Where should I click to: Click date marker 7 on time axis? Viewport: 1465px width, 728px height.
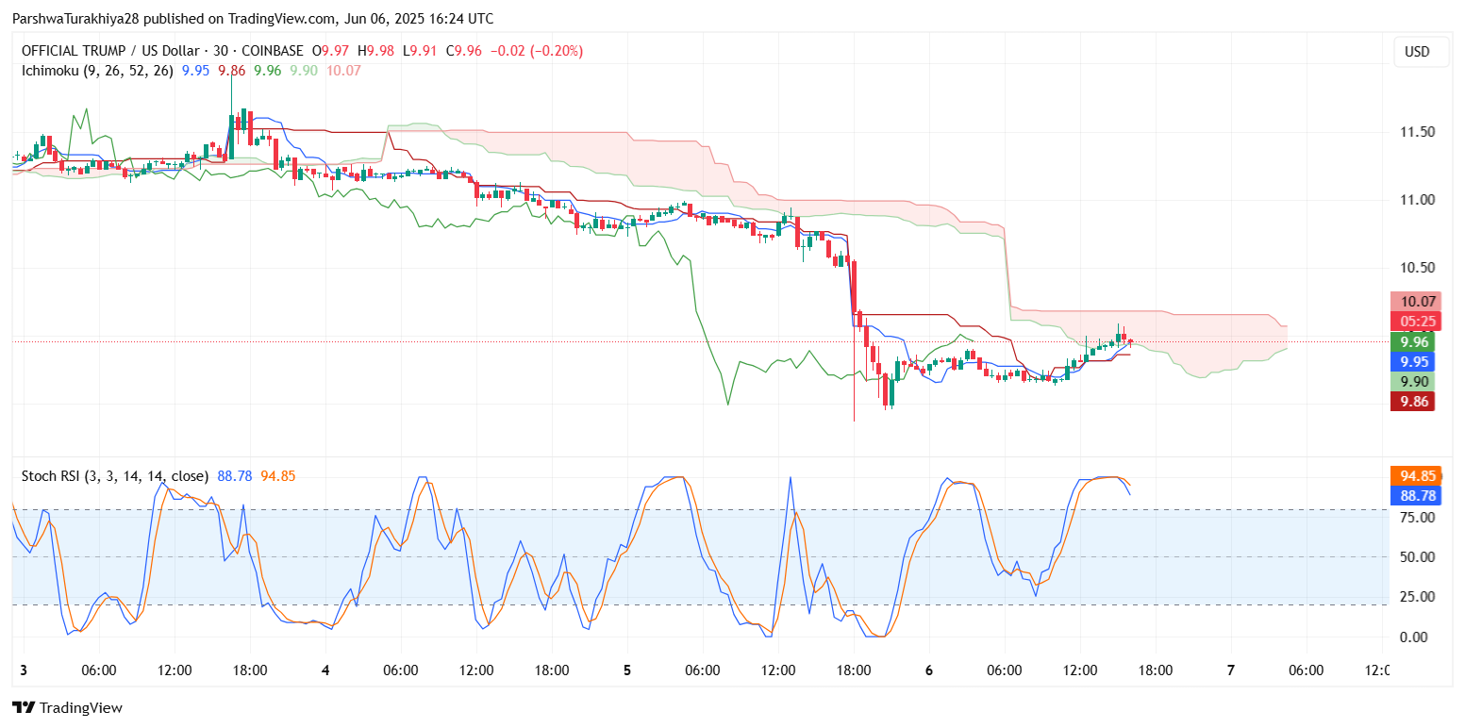point(1231,670)
